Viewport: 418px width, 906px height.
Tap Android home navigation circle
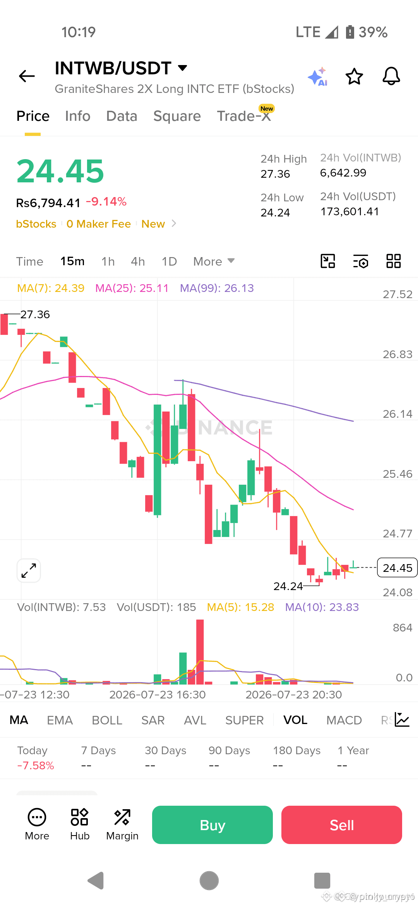209,880
